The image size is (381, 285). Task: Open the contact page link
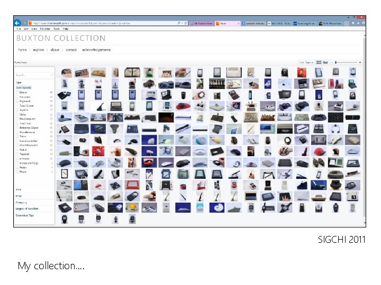[x=71, y=50]
